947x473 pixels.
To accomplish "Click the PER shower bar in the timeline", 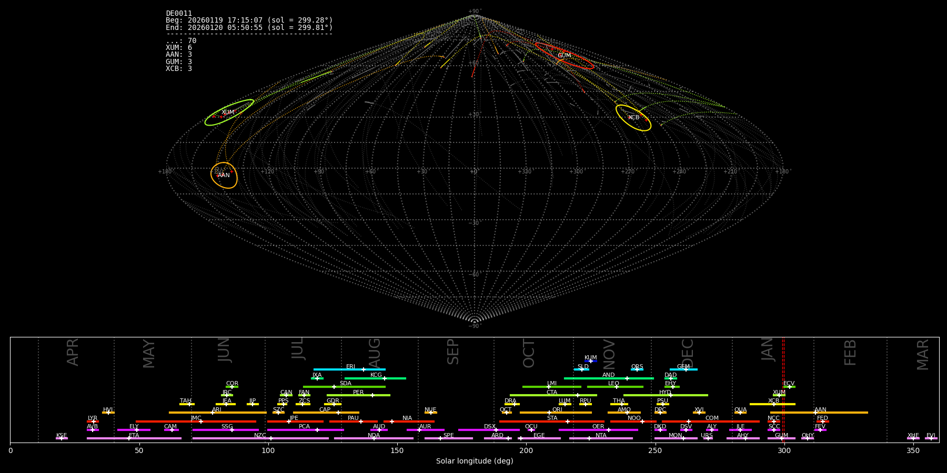I will 358,395.
